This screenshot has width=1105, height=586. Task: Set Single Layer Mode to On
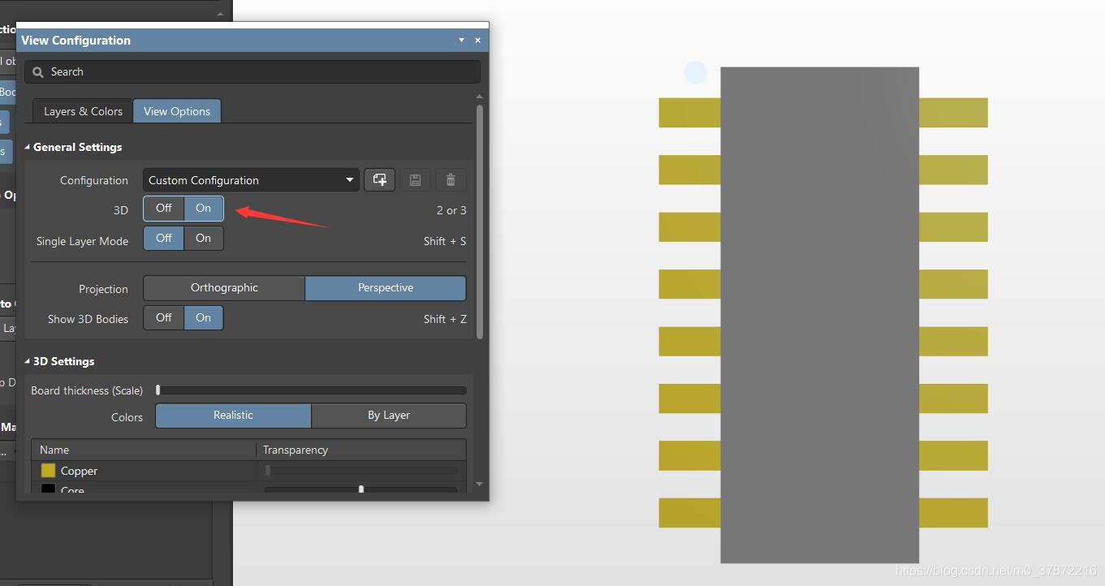pyautogui.click(x=204, y=238)
